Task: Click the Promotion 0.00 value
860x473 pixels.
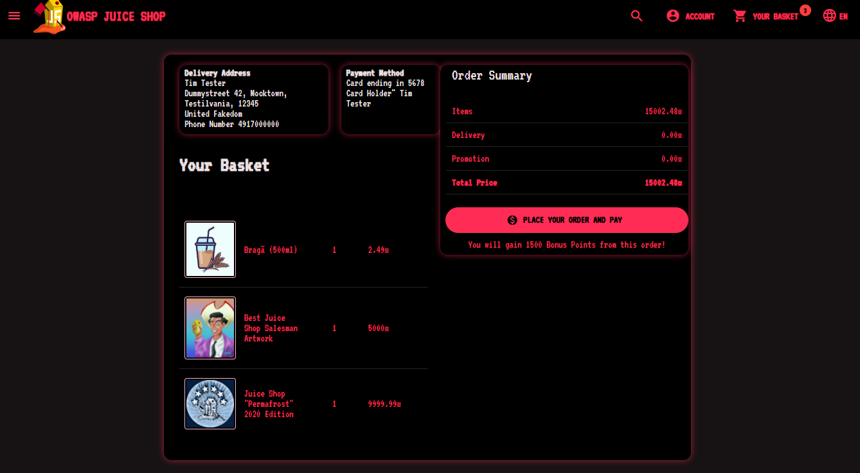Action: tap(672, 159)
